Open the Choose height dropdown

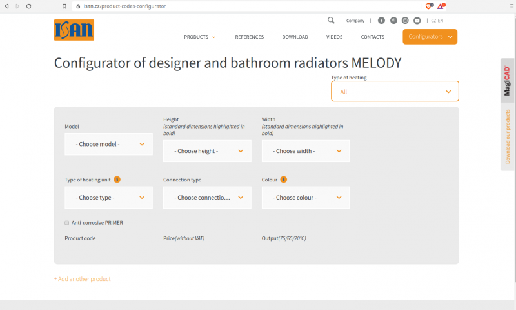[207, 151]
